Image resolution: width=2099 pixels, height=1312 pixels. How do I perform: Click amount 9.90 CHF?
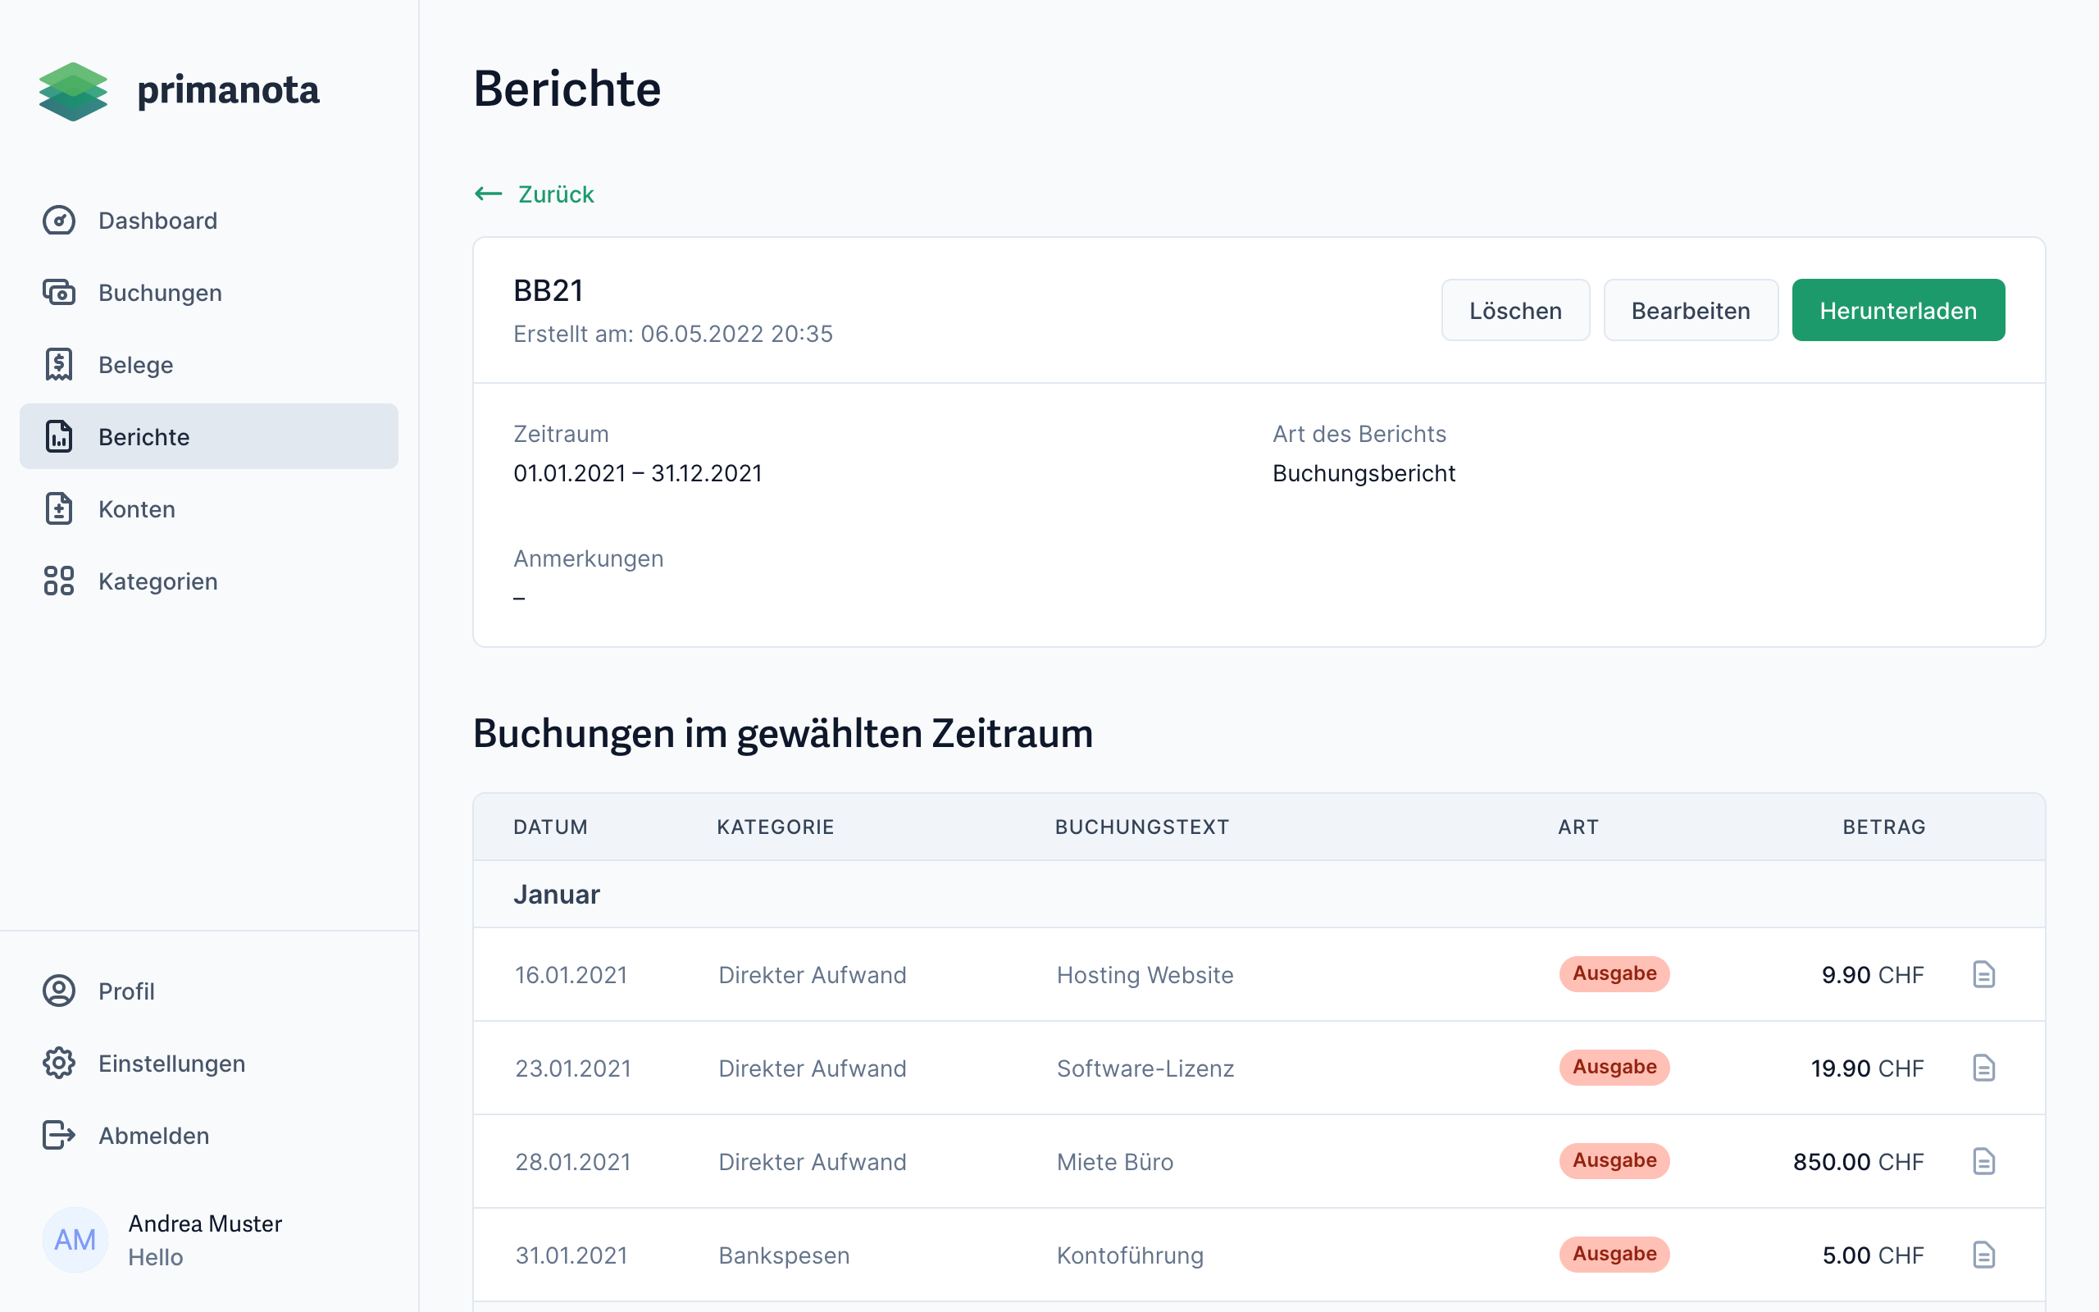[1873, 974]
